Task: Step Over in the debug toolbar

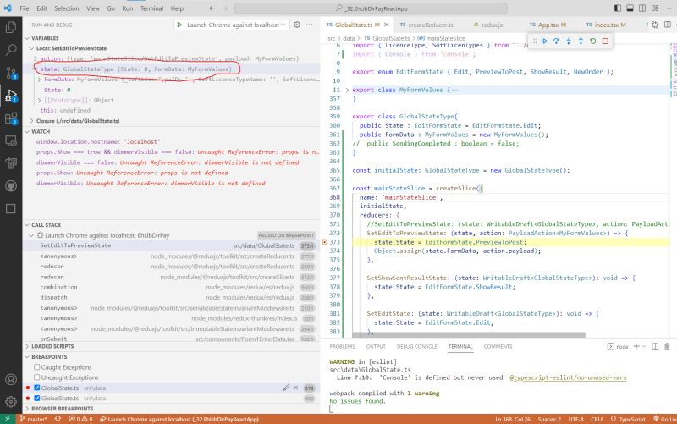Action: click(557, 41)
